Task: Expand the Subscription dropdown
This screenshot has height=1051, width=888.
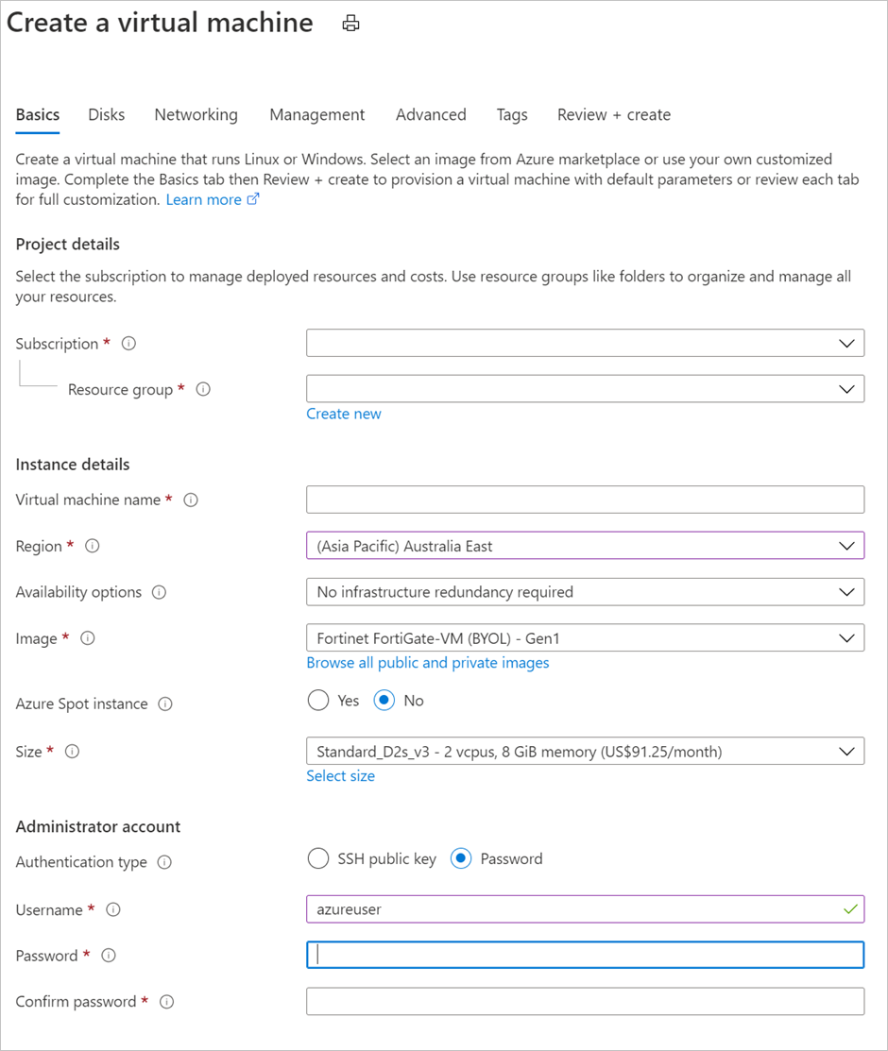Action: point(585,343)
